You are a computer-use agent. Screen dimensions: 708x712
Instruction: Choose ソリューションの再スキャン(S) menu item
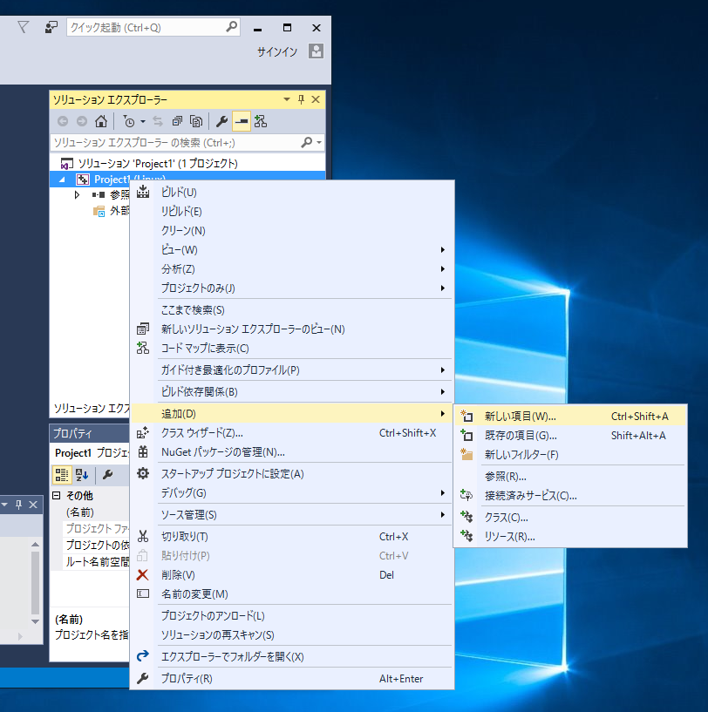click(292, 634)
